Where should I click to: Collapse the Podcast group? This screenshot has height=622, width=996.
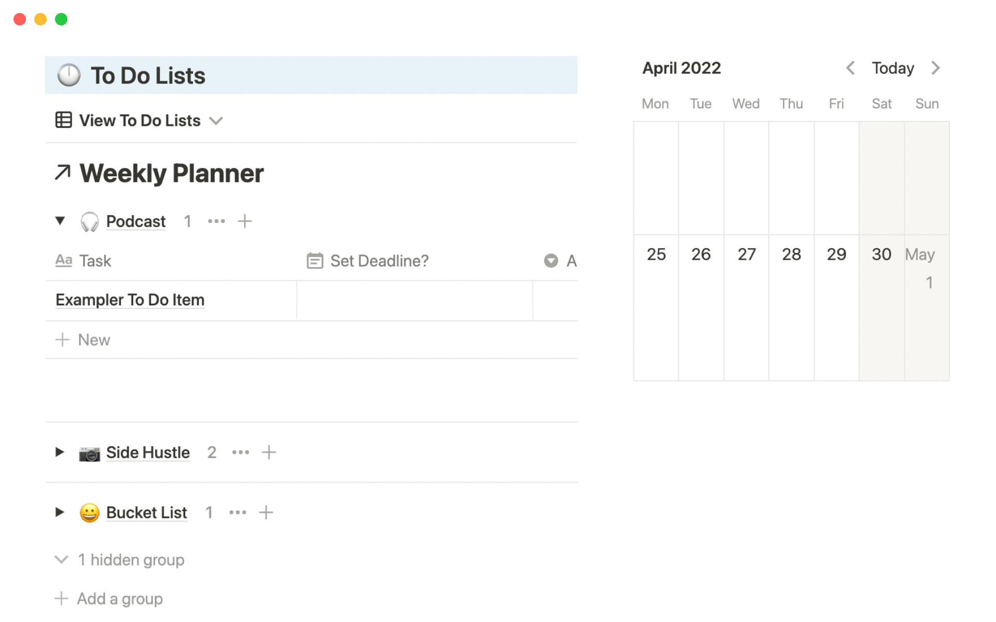pos(60,221)
